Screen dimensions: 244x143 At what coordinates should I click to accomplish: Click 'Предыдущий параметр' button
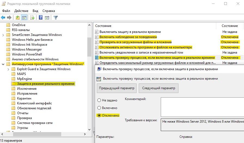[116, 88]
